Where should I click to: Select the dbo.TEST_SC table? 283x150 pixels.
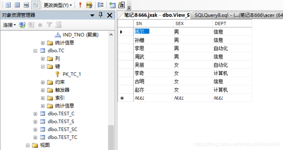tap(62, 130)
